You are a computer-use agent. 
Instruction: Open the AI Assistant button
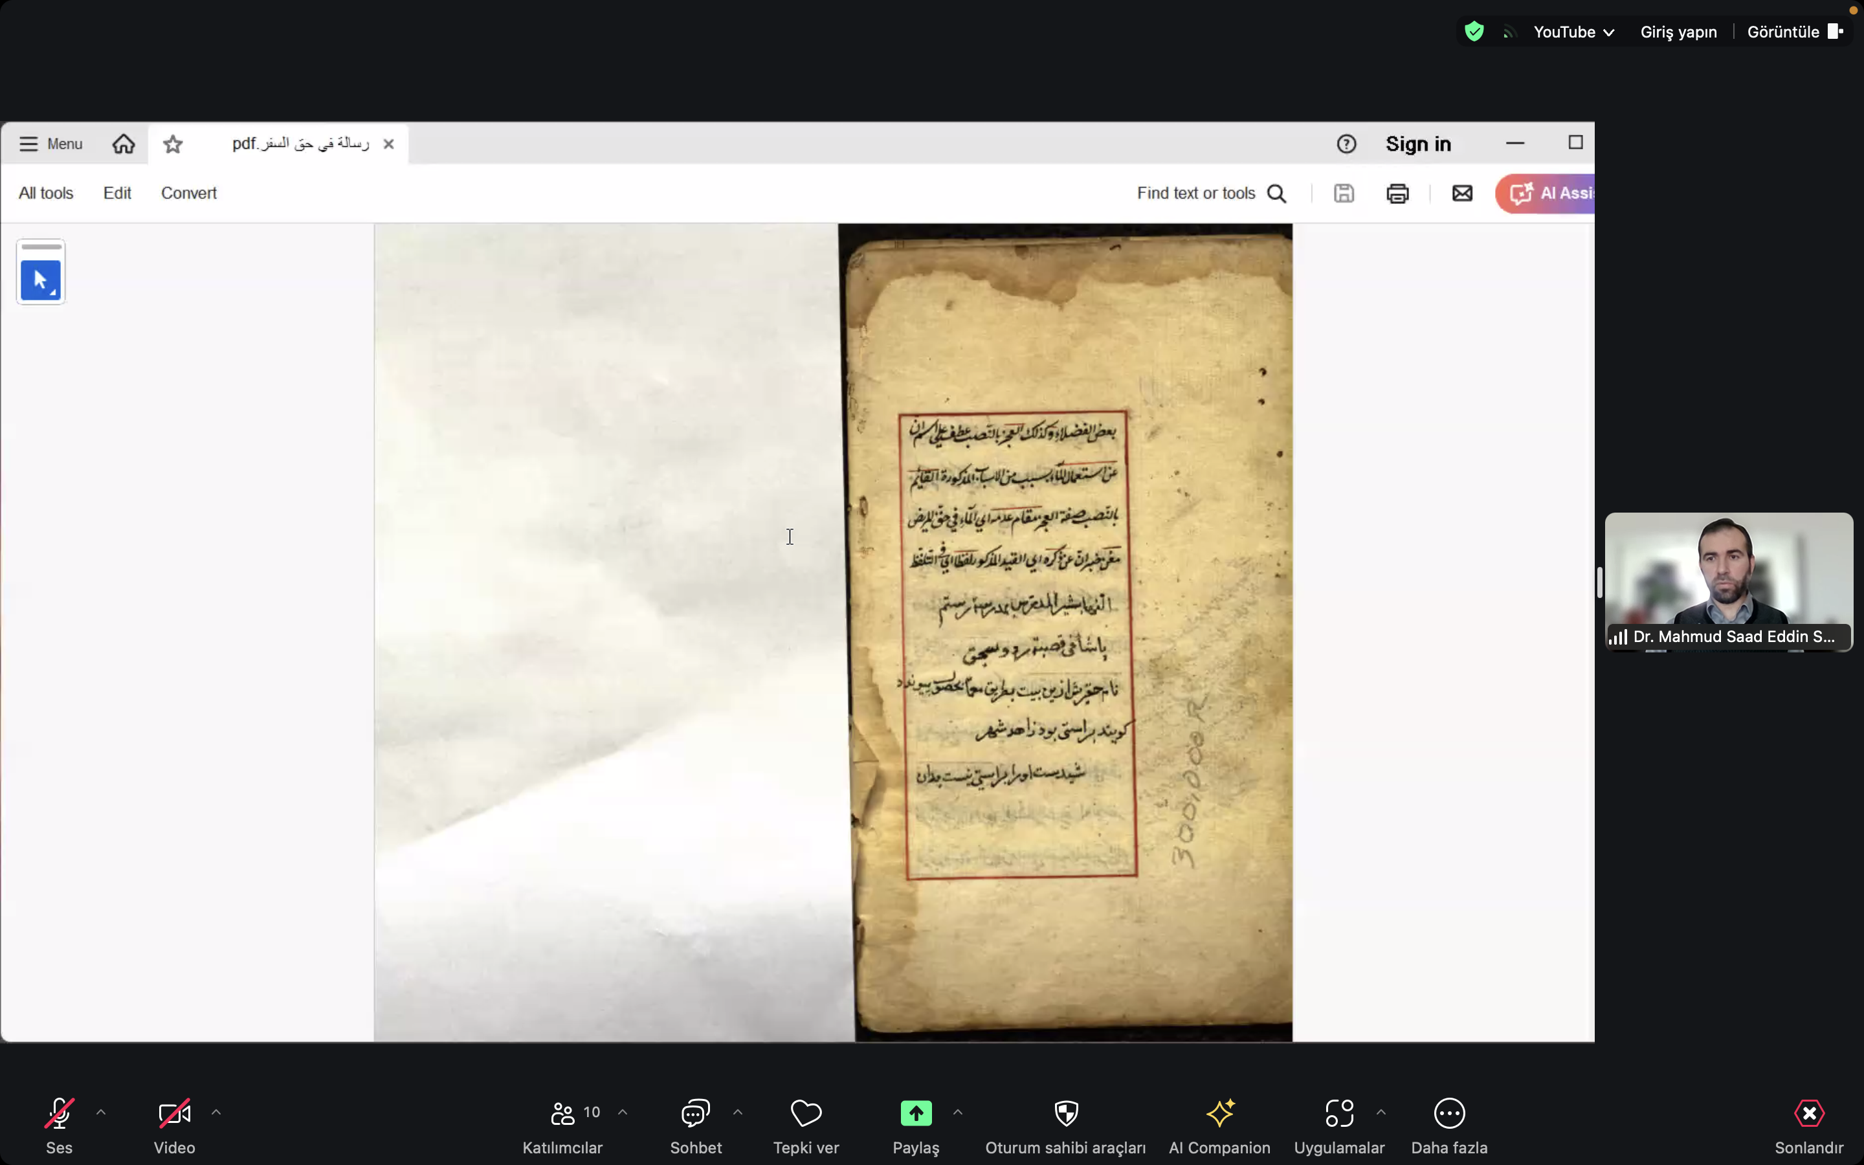coord(1545,194)
